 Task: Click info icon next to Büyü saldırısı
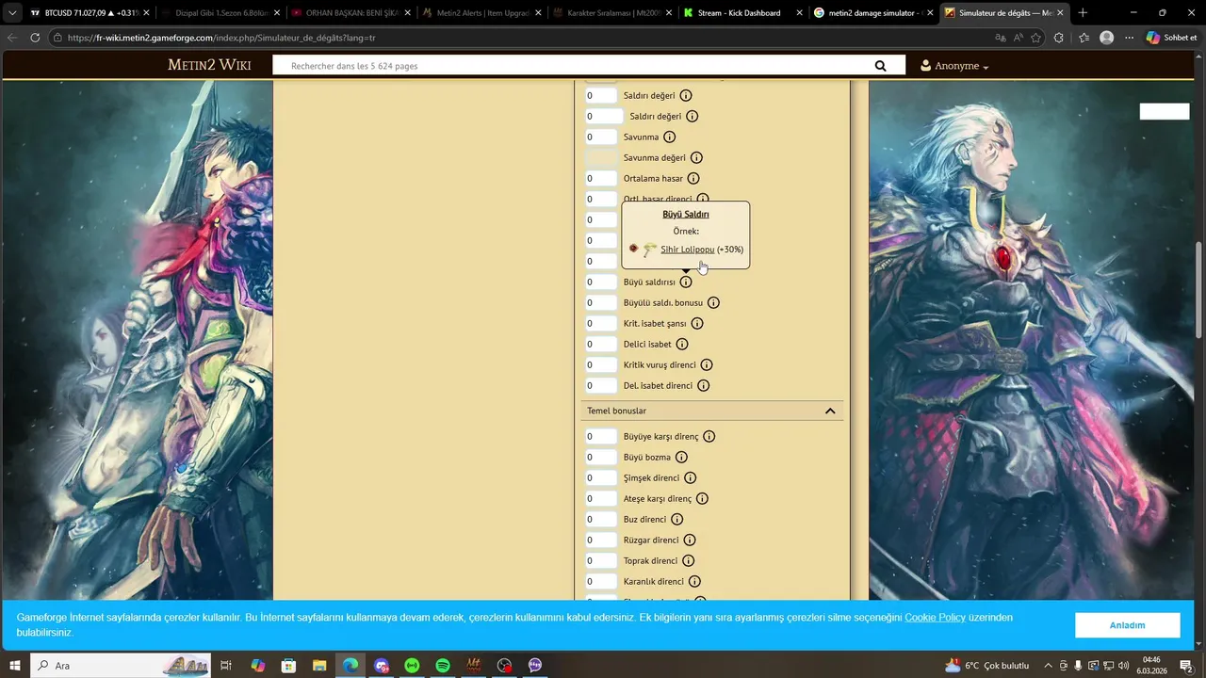[x=686, y=282]
